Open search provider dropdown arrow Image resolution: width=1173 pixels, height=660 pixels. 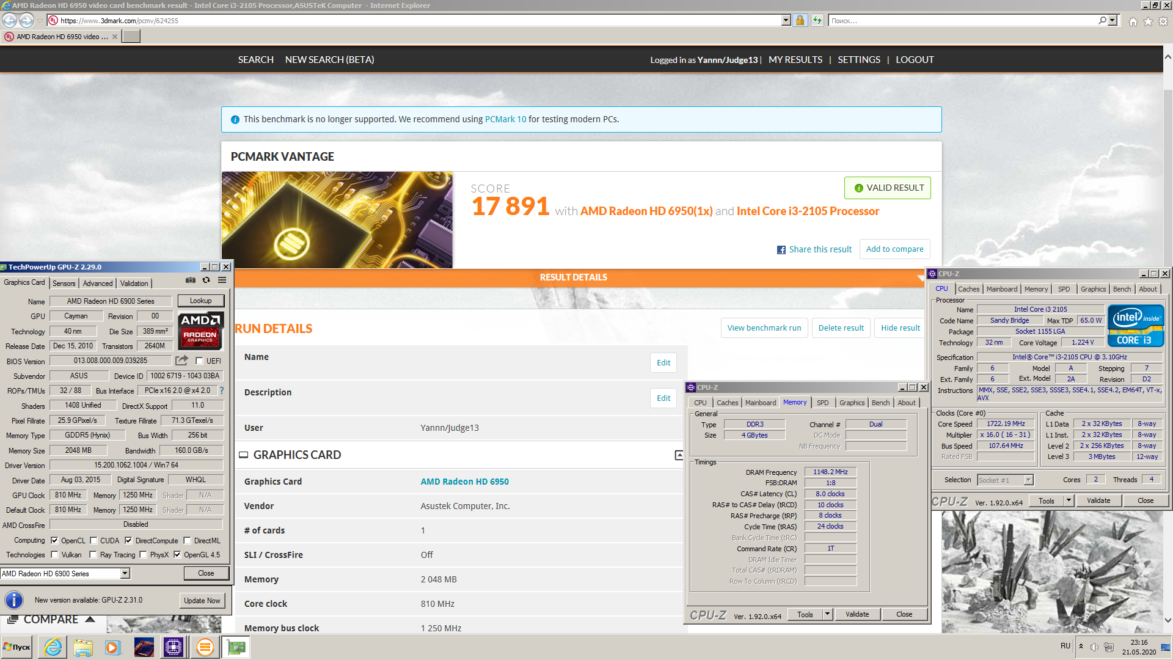1112,20
